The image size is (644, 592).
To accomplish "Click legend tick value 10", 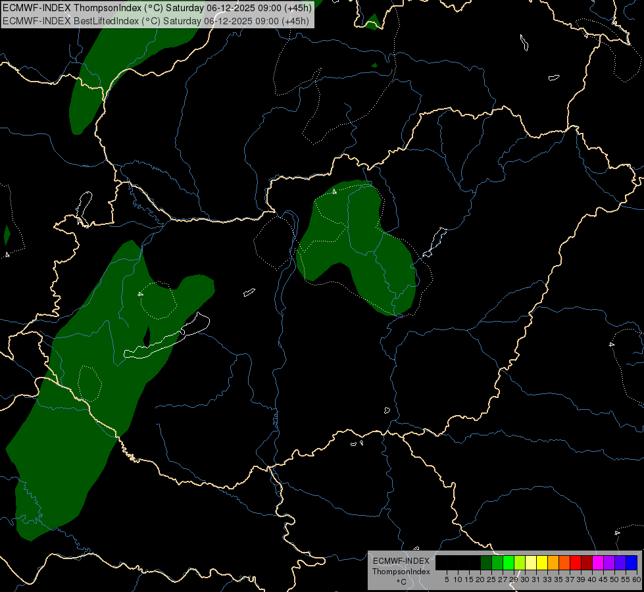I will pyautogui.click(x=458, y=580).
